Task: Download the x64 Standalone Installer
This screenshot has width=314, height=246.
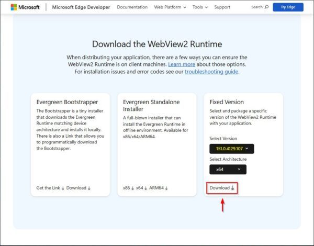Action: click(141, 188)
